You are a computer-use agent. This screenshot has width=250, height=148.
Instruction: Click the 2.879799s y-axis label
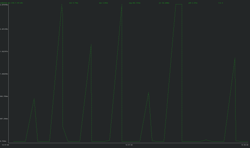4,5
